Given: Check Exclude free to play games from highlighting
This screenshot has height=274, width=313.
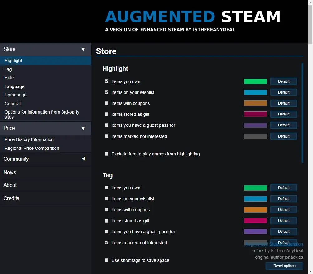Looking at the screenshot, I should 107,154.
